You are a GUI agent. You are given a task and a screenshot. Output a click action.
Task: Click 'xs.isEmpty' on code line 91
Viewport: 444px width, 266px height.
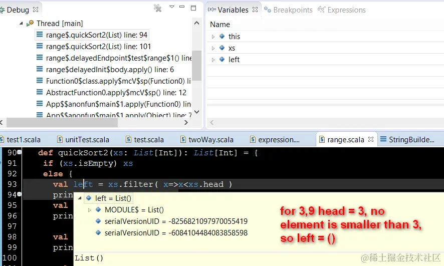pos(88,163)
